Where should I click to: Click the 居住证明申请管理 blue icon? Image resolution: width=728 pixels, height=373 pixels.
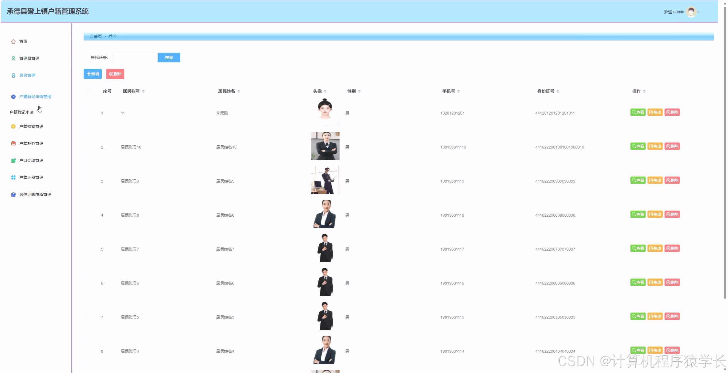pyautogui.click(x=13, y=195)
